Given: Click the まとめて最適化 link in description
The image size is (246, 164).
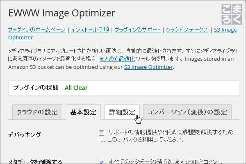Looking at the screenshot, I should [117, 59].
